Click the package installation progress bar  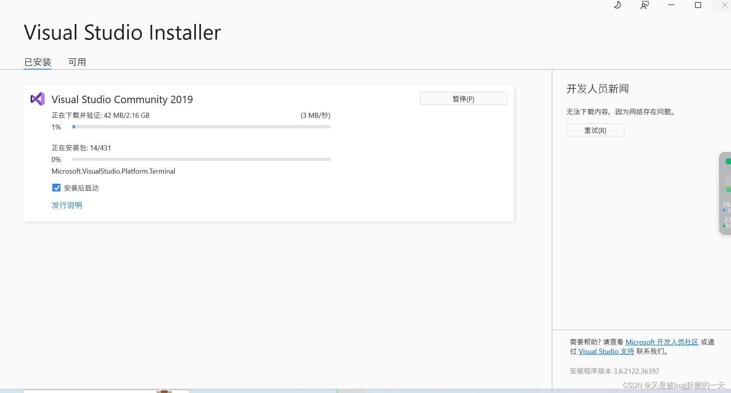(x=201, y=159)
